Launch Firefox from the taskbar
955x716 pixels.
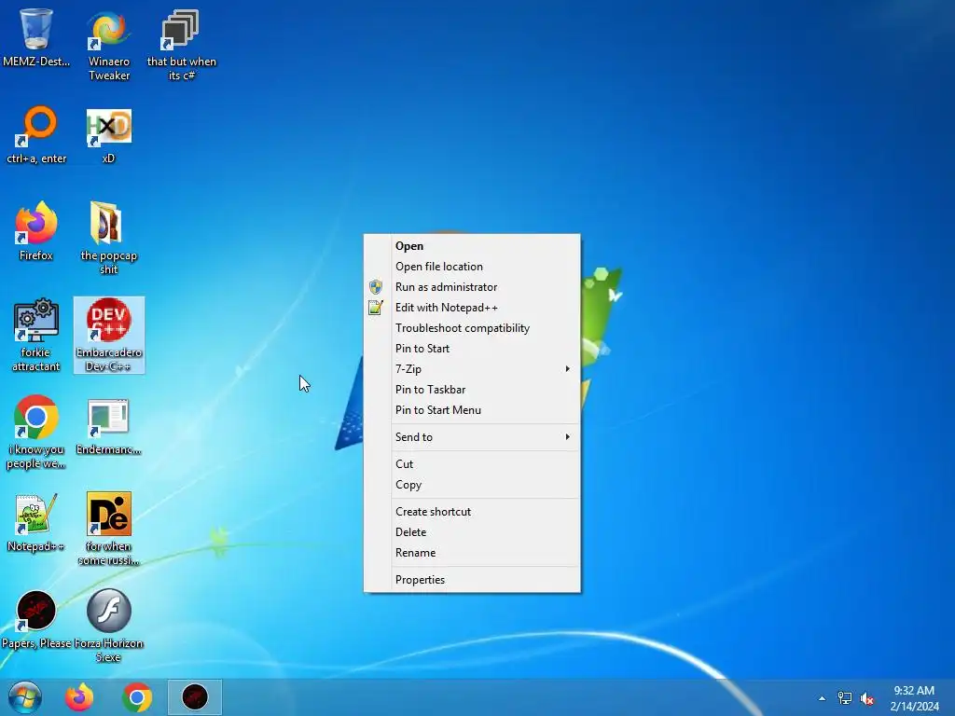80,697
